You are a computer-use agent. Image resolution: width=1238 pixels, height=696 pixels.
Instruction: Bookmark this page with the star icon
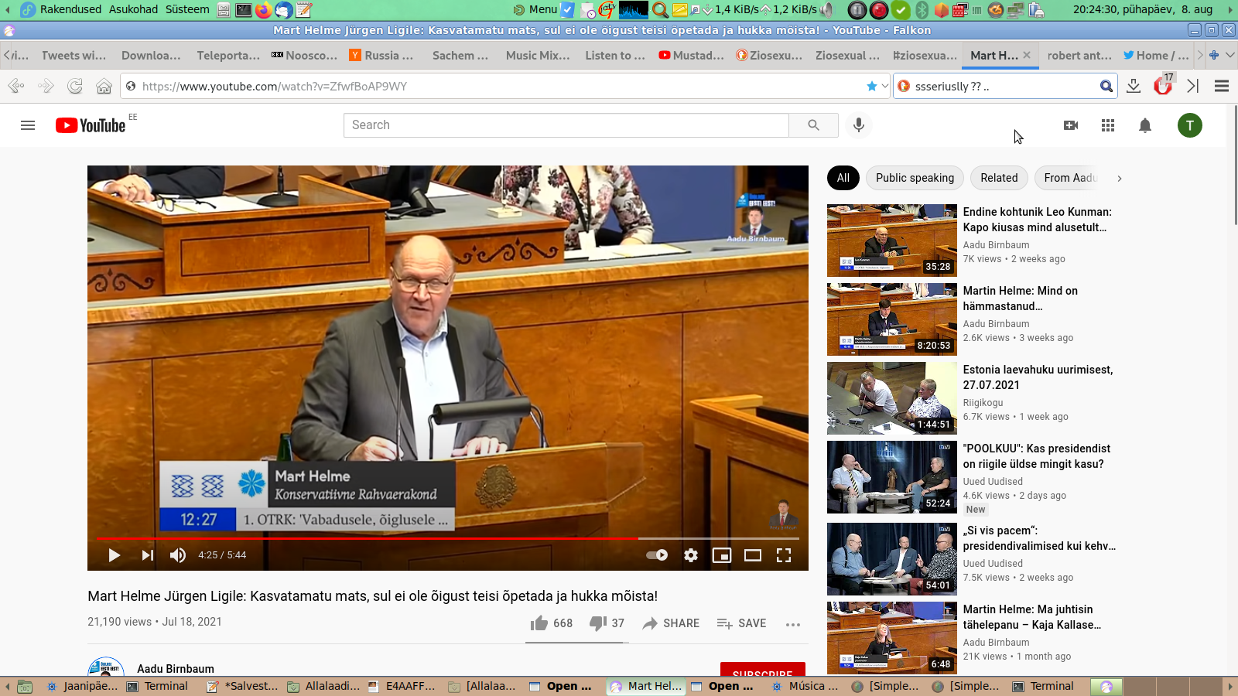click(x=872, y=86)
